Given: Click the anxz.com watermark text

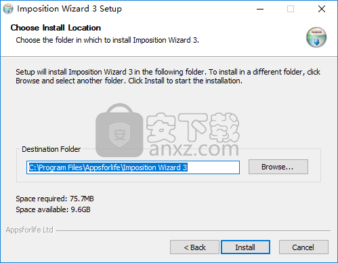Looking at the screenshot, I should click(194, 149).
